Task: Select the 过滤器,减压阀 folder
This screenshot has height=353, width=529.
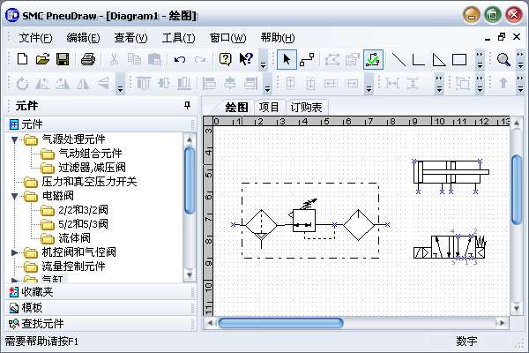Action: (92, 168)
